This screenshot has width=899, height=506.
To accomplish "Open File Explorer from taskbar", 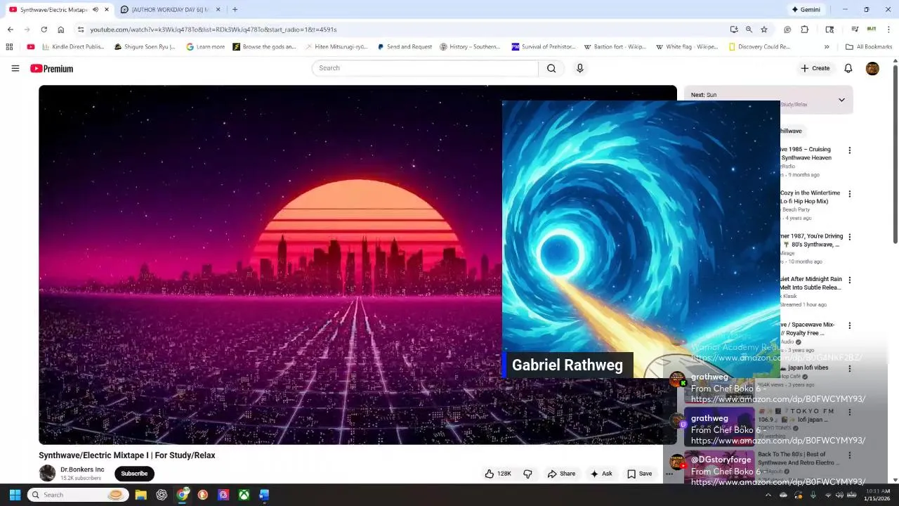I will 140,495.
